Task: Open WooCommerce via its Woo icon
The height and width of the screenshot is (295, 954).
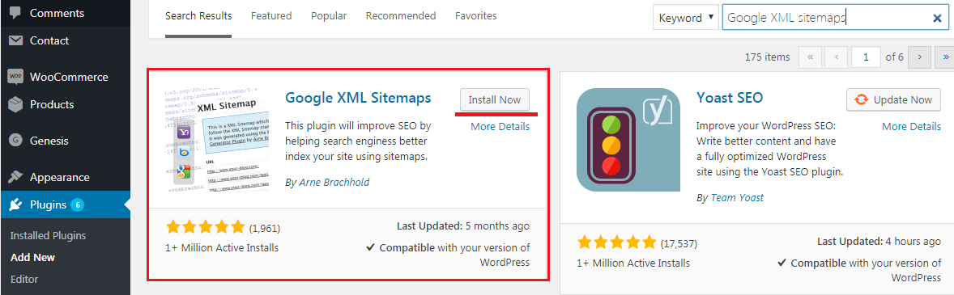Action: [x=16, y=77]
